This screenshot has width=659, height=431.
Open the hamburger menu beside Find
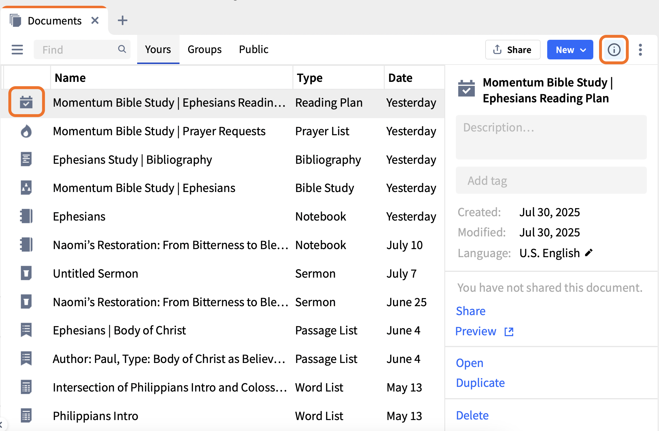17,50
